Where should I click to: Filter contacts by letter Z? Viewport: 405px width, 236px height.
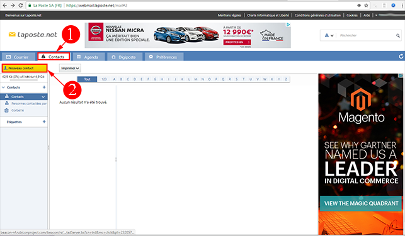pos(286,79)
